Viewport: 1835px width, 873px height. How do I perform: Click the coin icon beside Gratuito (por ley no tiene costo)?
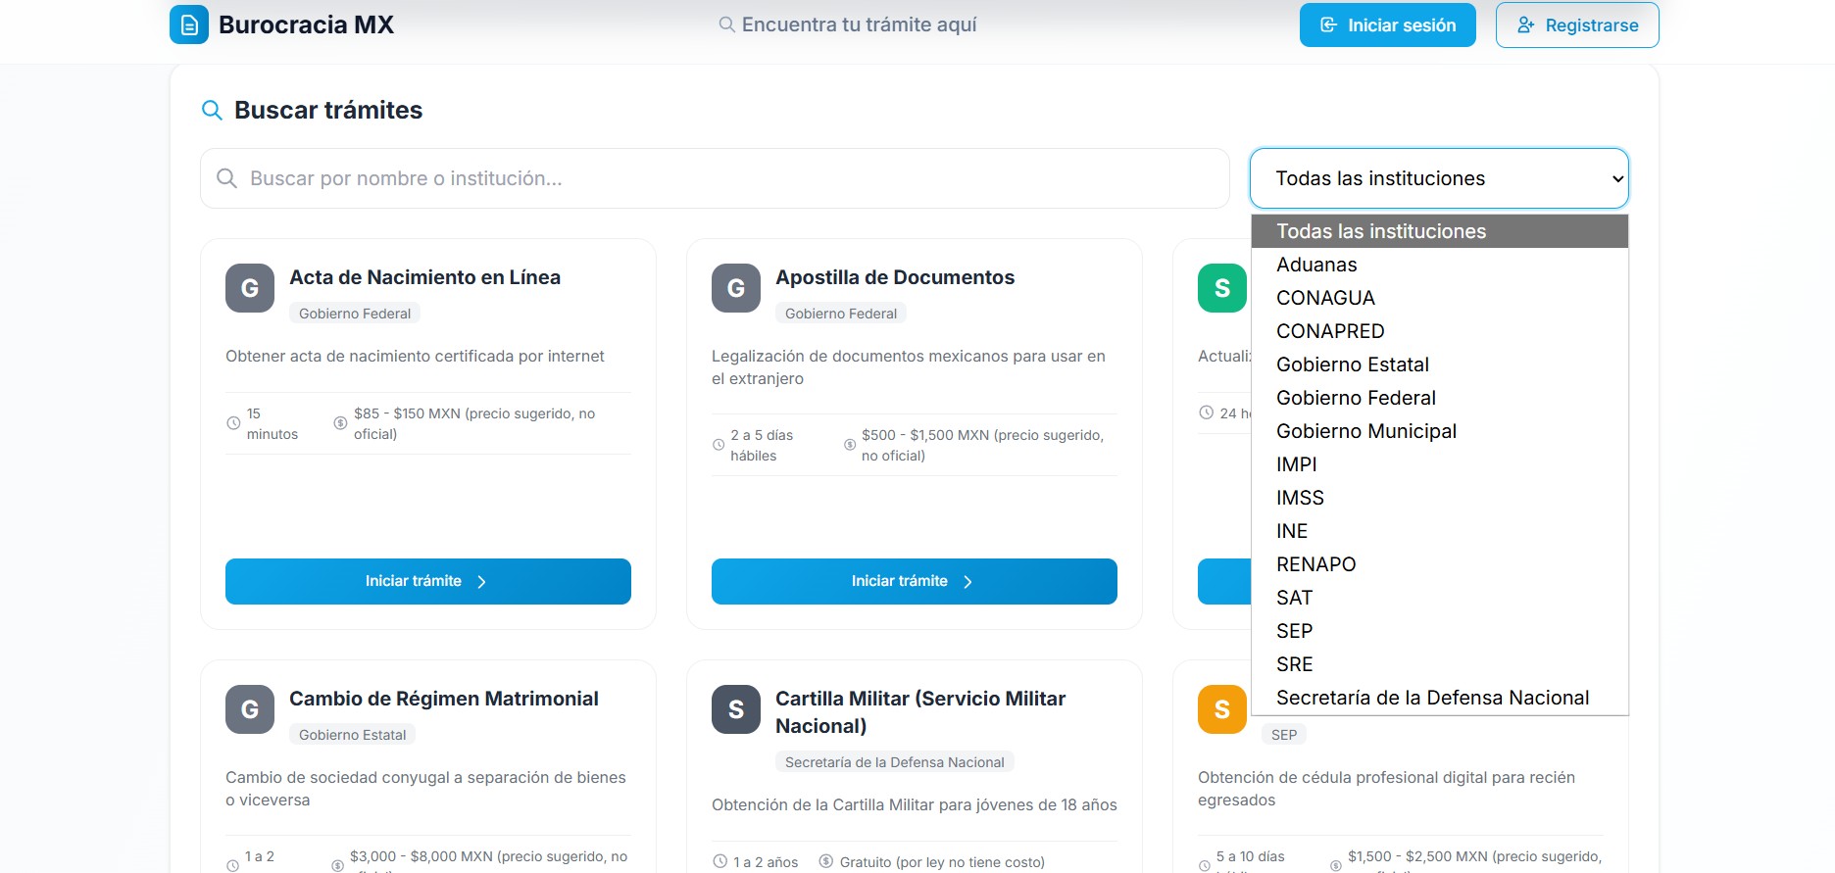(826, 862)
